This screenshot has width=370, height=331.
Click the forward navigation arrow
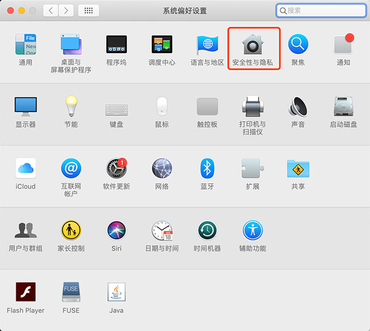click(67, 11)
